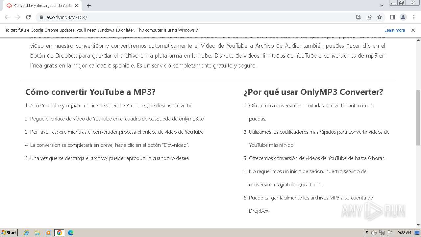
Task: Open the Chrome side panel icon
Action: (x=392, y=17)
